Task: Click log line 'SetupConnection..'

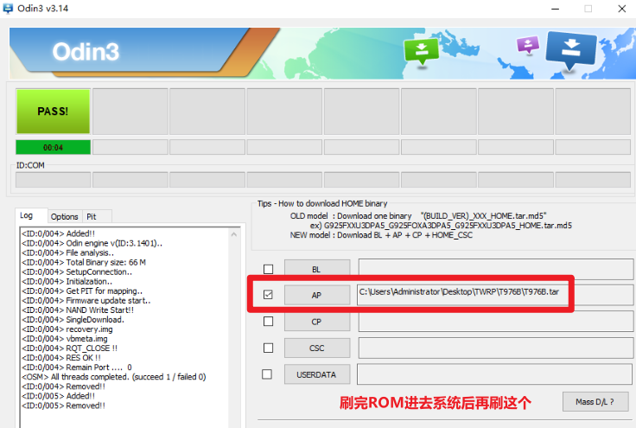Action: pyautogui.click(x=77, y=271)
